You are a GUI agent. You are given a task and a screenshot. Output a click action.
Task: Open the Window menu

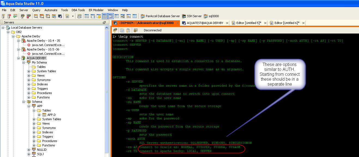(113, 10)
